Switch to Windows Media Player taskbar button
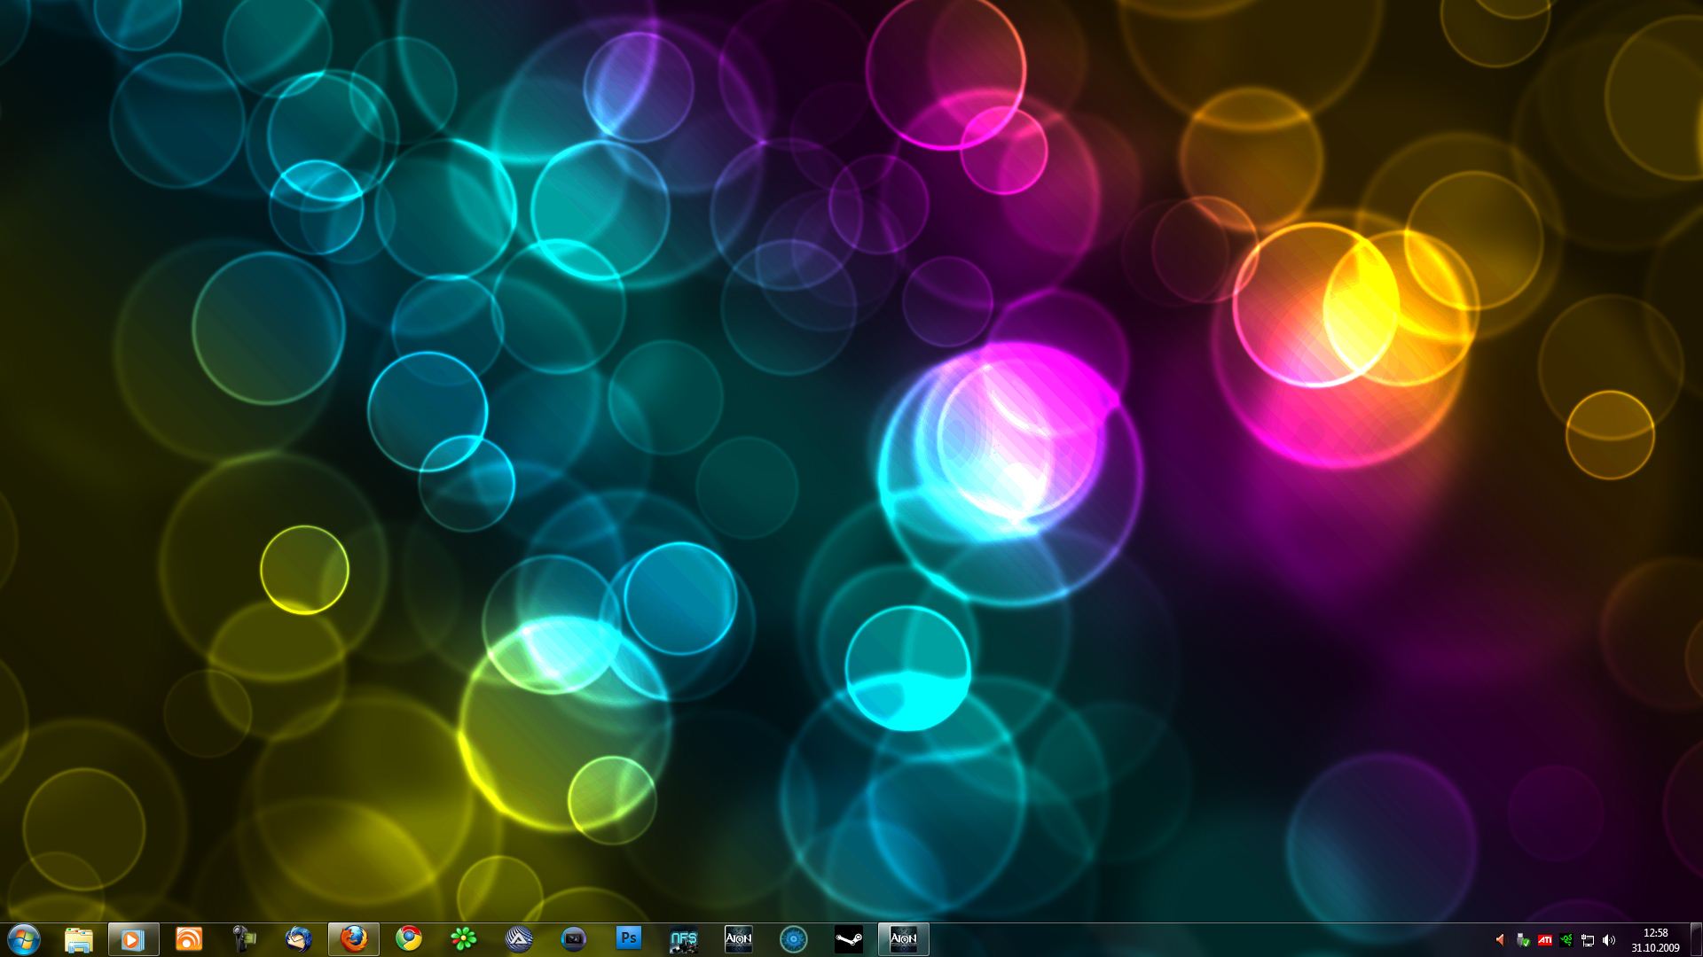 point(133,938)
